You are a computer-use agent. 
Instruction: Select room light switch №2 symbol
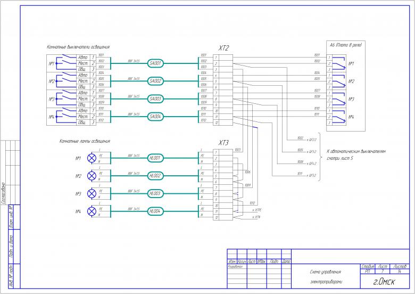[x=66, y=81]
